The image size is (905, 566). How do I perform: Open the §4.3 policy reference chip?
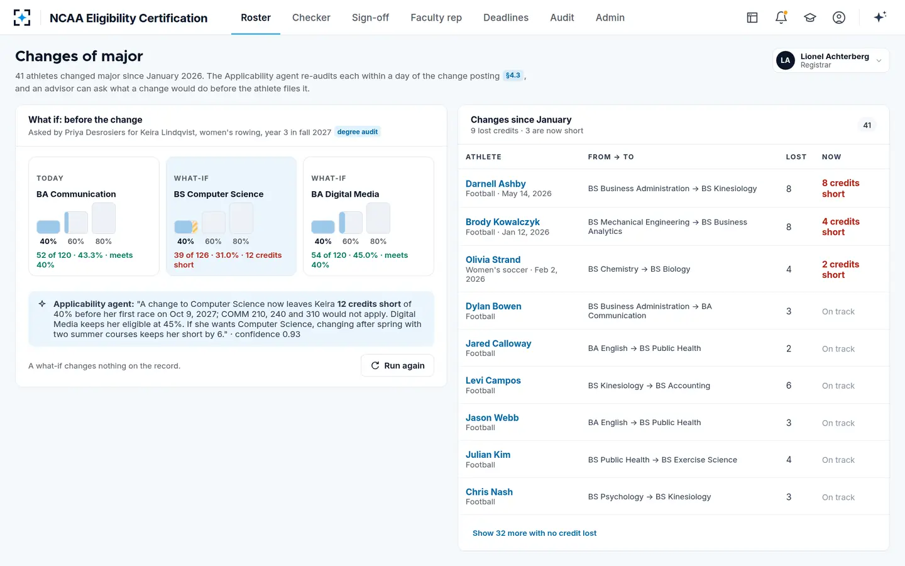tap(513, 75)
